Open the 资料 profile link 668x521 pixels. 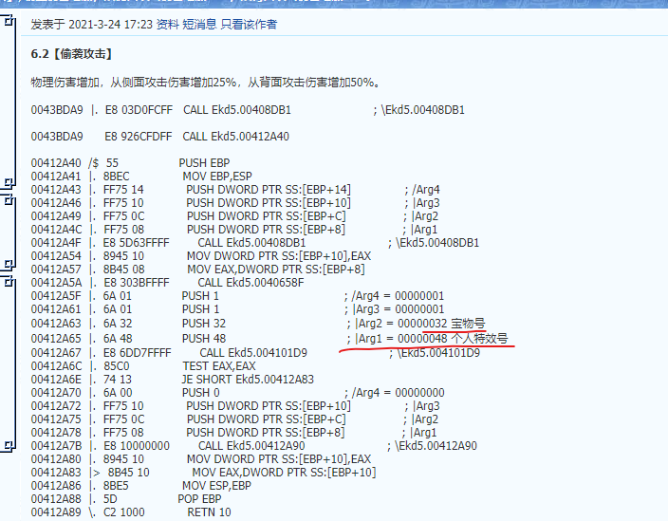click(x=168, y=24)
